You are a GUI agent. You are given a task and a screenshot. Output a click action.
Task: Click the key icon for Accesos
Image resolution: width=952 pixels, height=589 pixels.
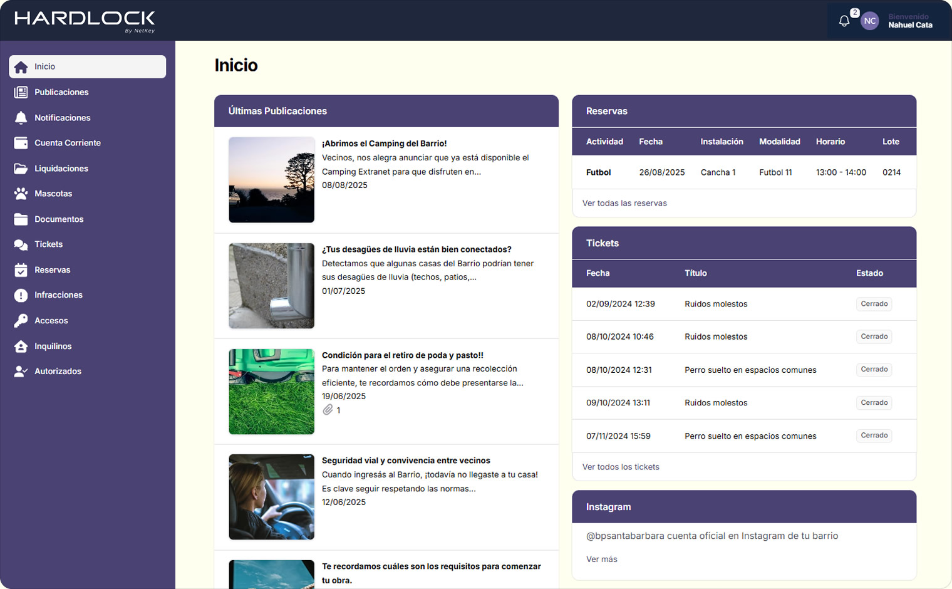21,321
